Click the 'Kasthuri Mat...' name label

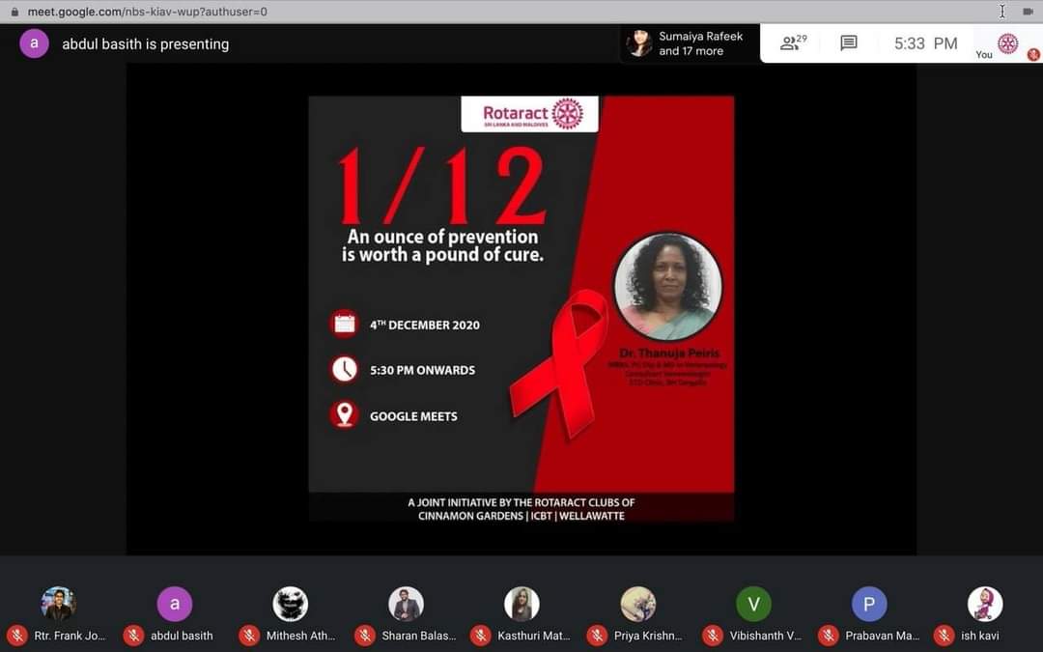533,636
